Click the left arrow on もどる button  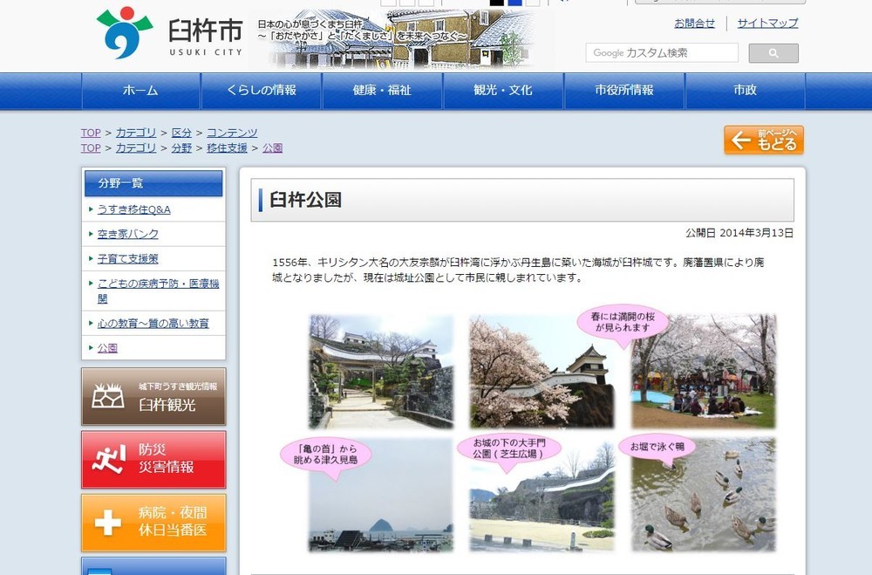pyautogui.click(x=742, y=139)
